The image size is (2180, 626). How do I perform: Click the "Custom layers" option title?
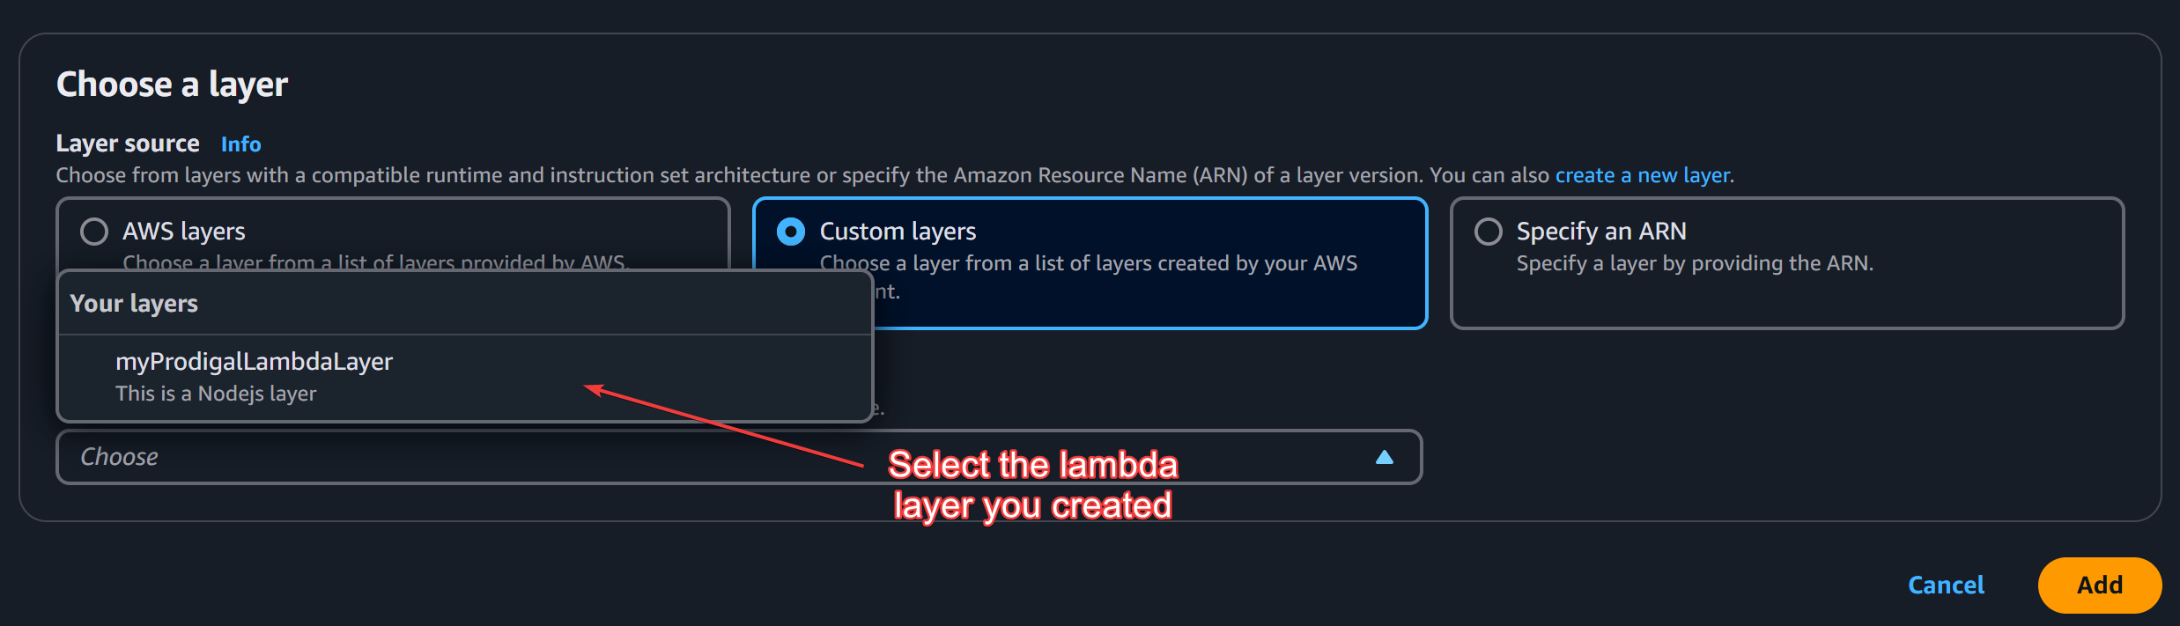(x=898, y=232)
